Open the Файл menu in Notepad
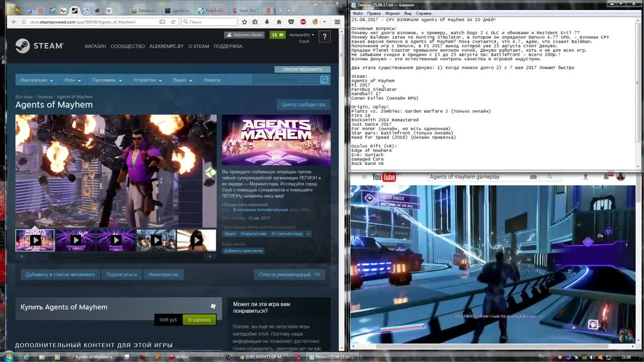 coord(357,14)
